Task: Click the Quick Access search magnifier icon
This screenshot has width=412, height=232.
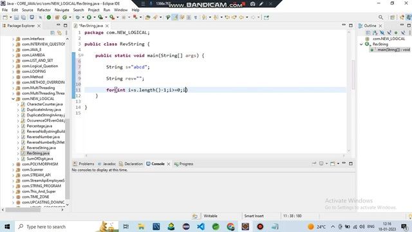Action: 380,17
